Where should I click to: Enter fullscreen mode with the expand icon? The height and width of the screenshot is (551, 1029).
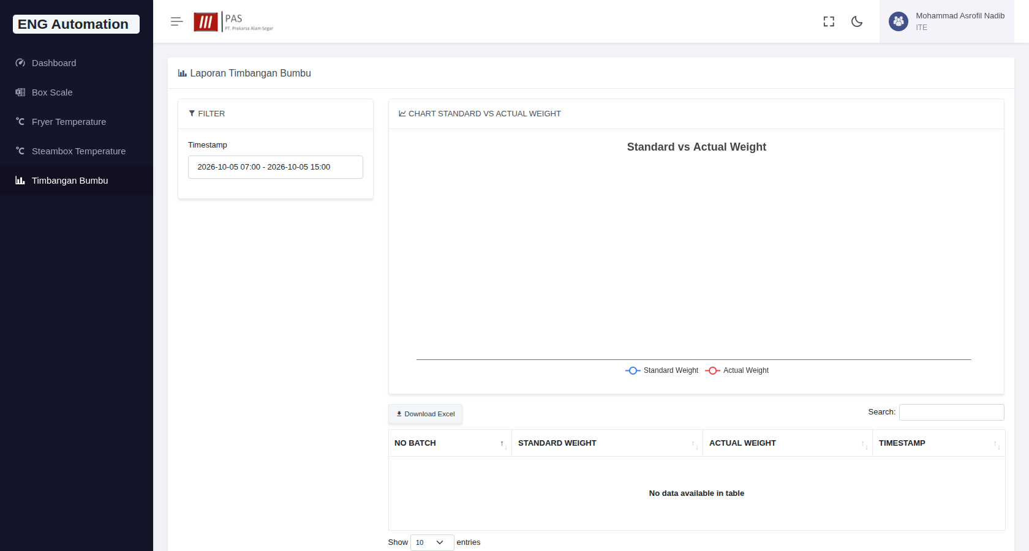pyautogui.click(x=829, y=21)
